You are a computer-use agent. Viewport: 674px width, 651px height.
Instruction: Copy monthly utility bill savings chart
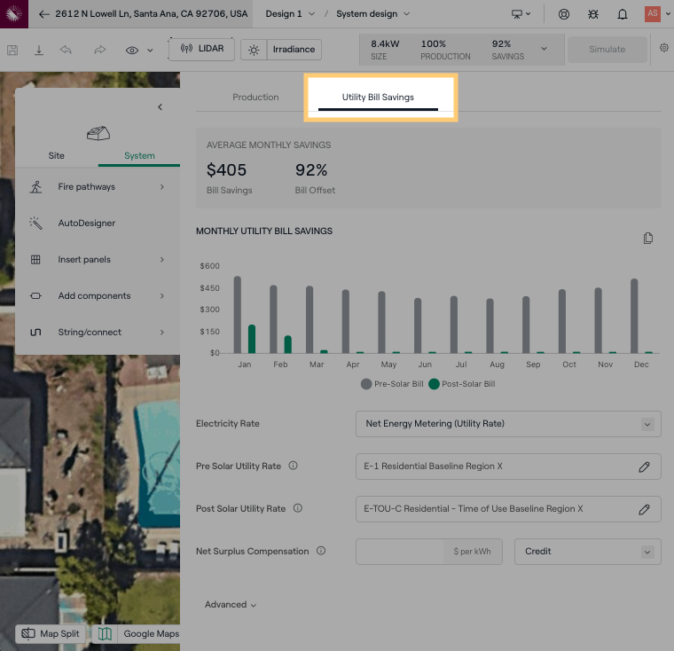(648, 238)
